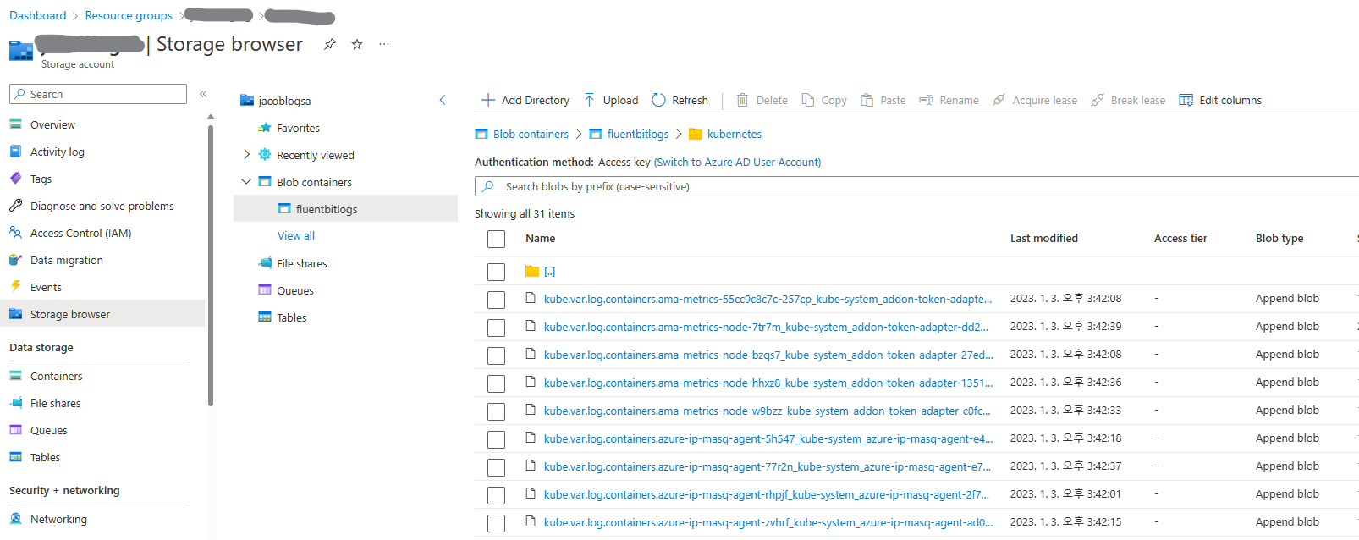Switch to Azure AD User Account authentication
This screenshot has height=540, width=1359.
click(x=737, y=162)
